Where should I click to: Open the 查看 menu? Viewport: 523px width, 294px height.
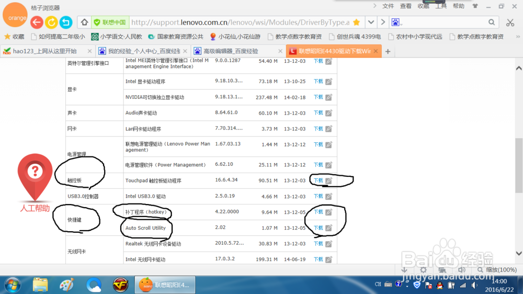pos(406,6)
